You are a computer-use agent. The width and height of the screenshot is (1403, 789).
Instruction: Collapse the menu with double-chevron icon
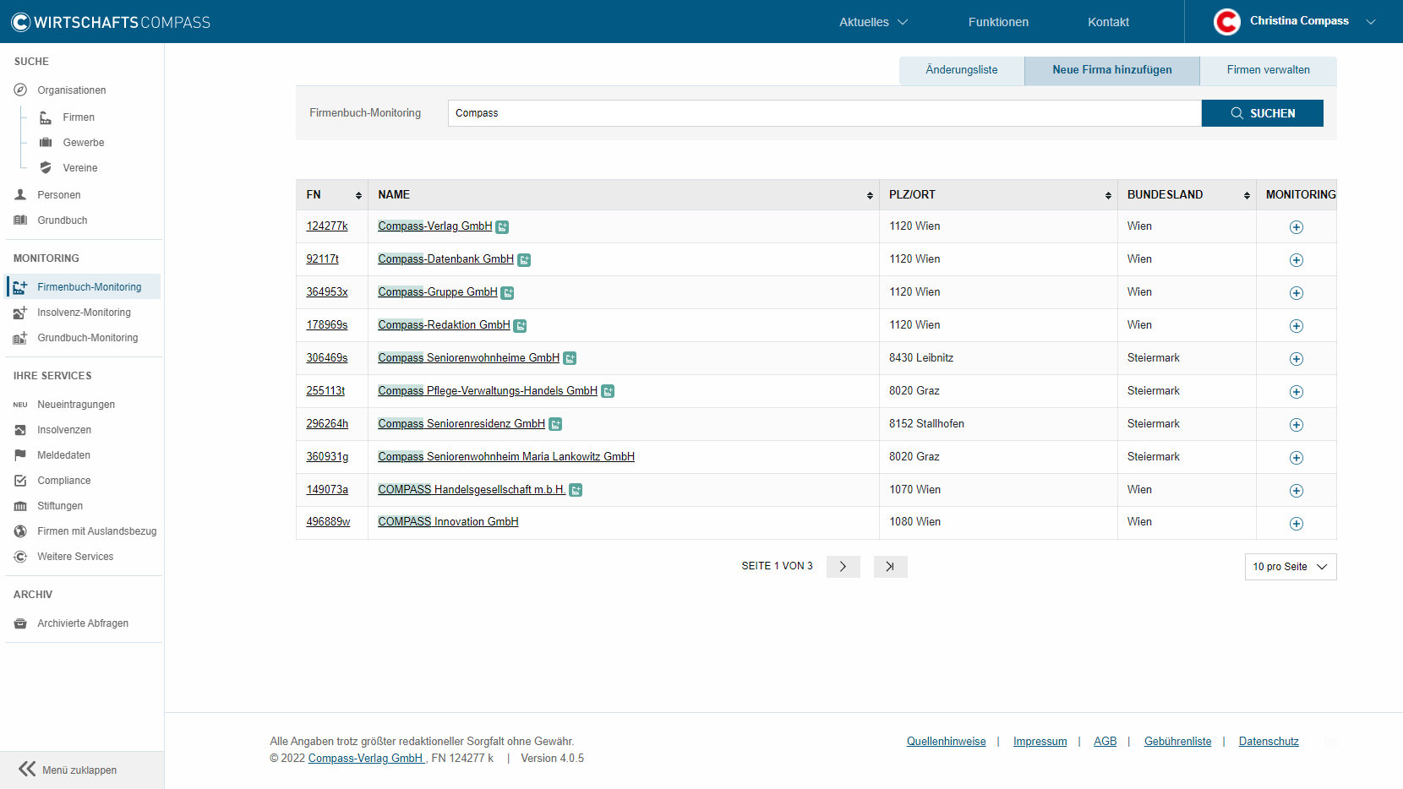click(27, 769)
